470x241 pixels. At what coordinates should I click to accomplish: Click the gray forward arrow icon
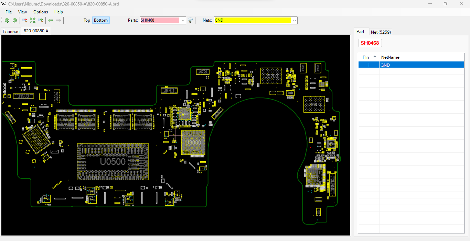click(x=58, y=21)
